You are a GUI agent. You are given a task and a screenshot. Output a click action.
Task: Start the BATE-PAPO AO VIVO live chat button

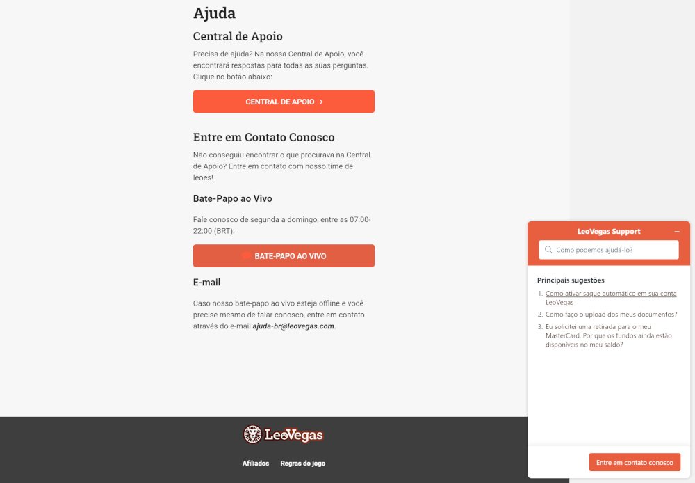pyautogui.click(x=284, y=255)
